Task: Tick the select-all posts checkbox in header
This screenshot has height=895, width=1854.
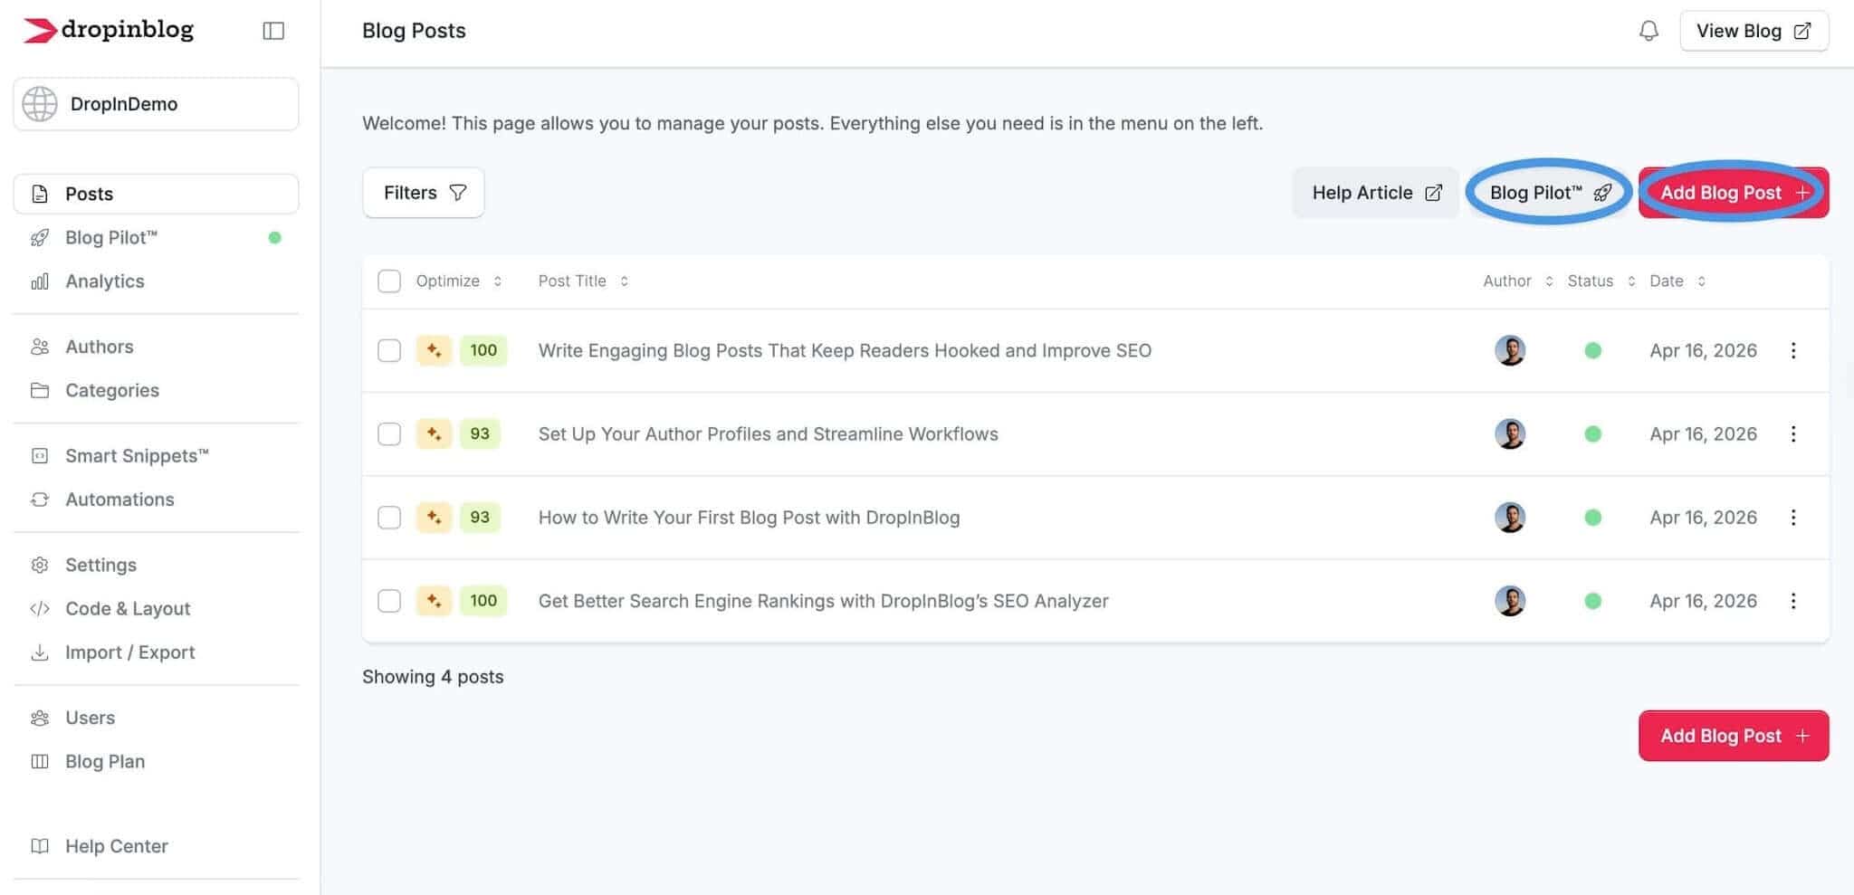Action: click(389, 281)
